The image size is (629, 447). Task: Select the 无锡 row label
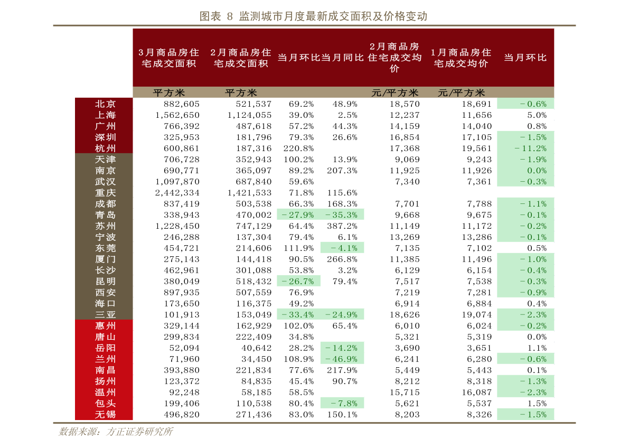(106, 414)
